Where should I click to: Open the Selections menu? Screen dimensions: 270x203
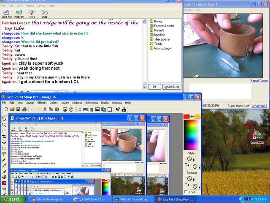[92, 103]
